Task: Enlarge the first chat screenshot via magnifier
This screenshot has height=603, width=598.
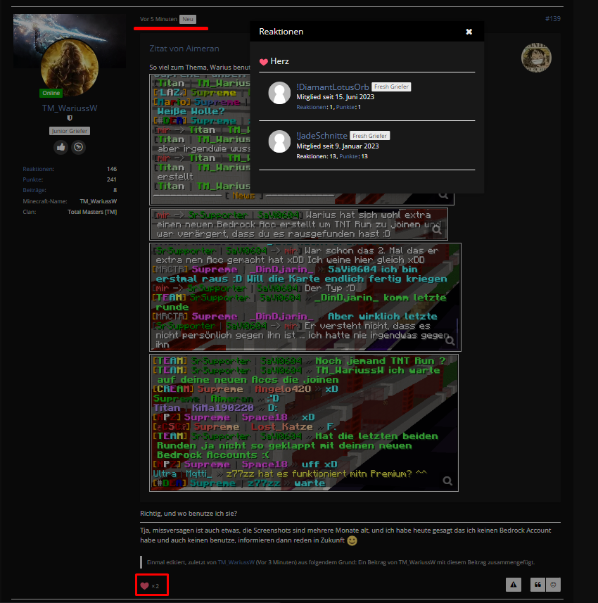Action: tap(443, 196)
